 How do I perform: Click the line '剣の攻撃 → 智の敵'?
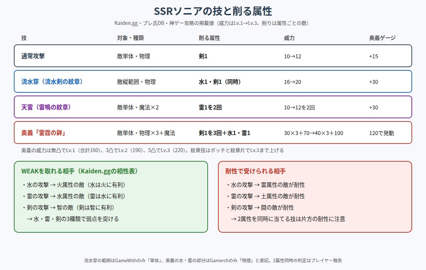coord(68,207)
